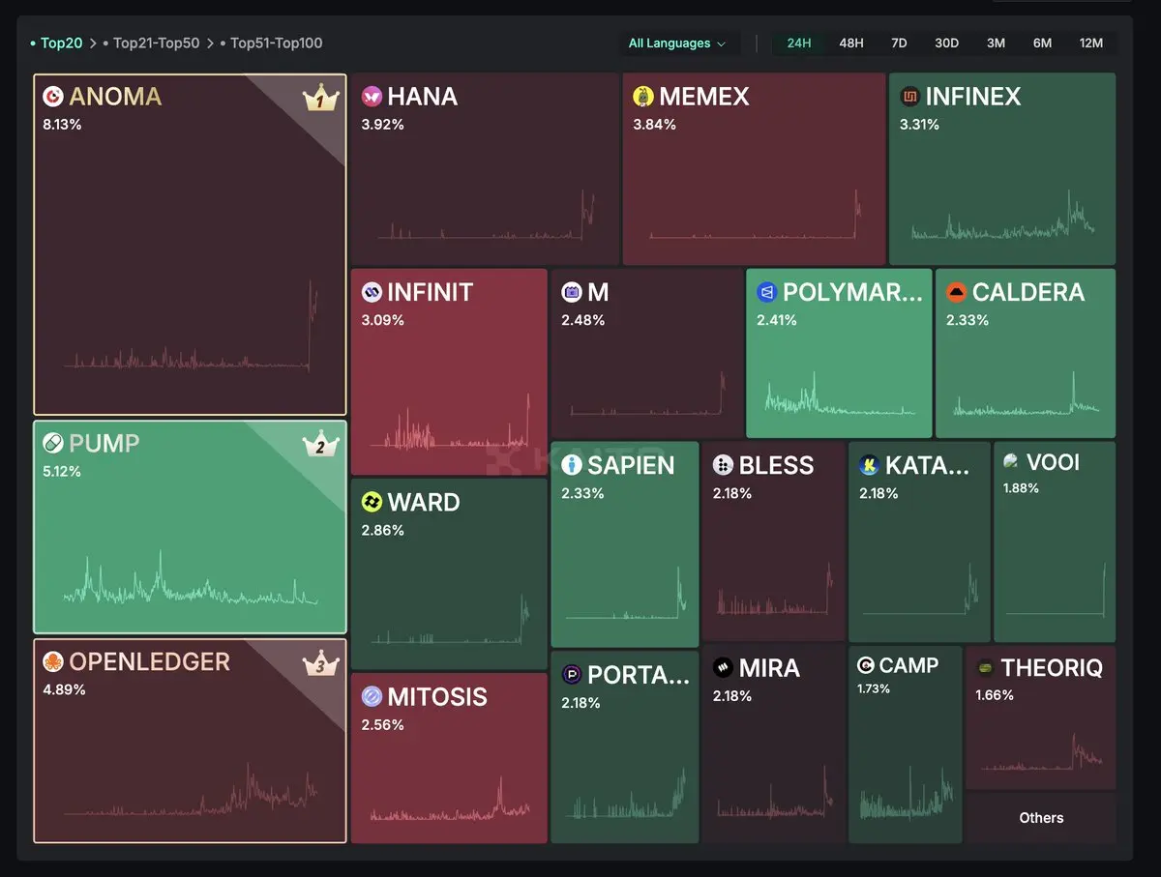Click the 8.13% value on ANOMA

click(62, 125)
